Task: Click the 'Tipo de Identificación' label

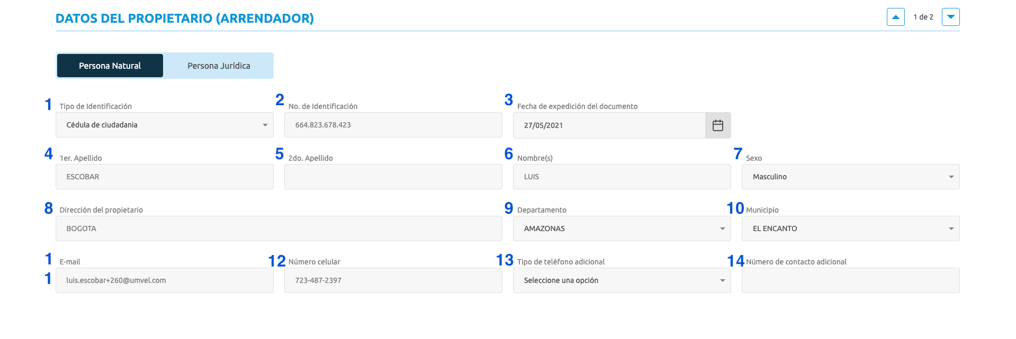Action: pyautogui.click(x=96, y=106)
